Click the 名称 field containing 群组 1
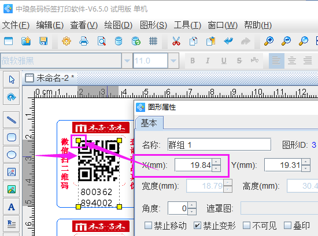The width and height of the screenshot is (318, 236). pyautogui.click(x=219, y=144)
